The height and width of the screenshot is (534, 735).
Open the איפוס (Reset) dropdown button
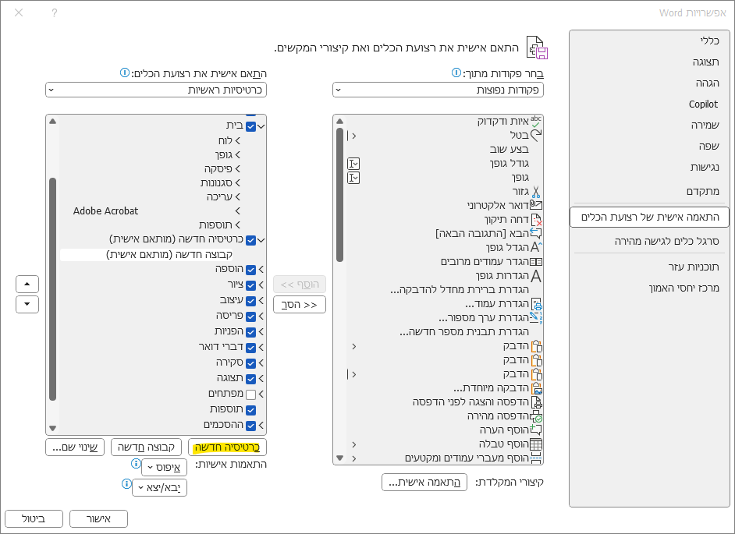pos(164,467)
